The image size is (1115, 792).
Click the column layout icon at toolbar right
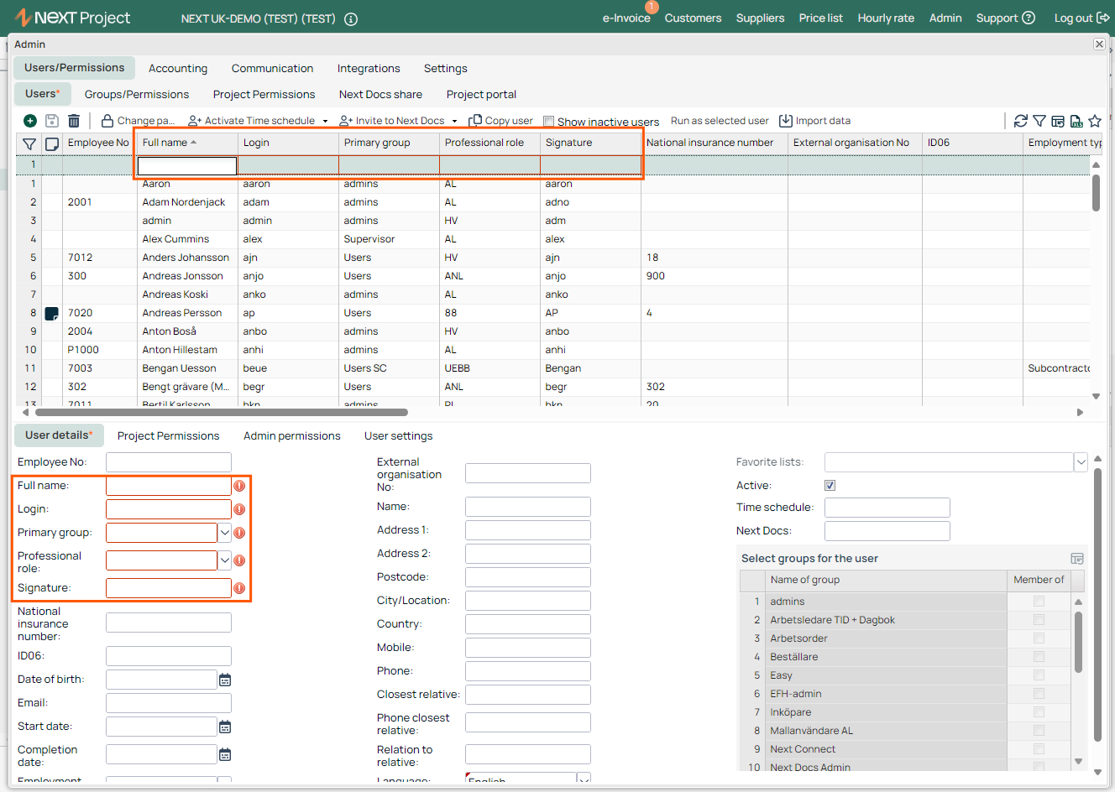tap(1058, 121)
